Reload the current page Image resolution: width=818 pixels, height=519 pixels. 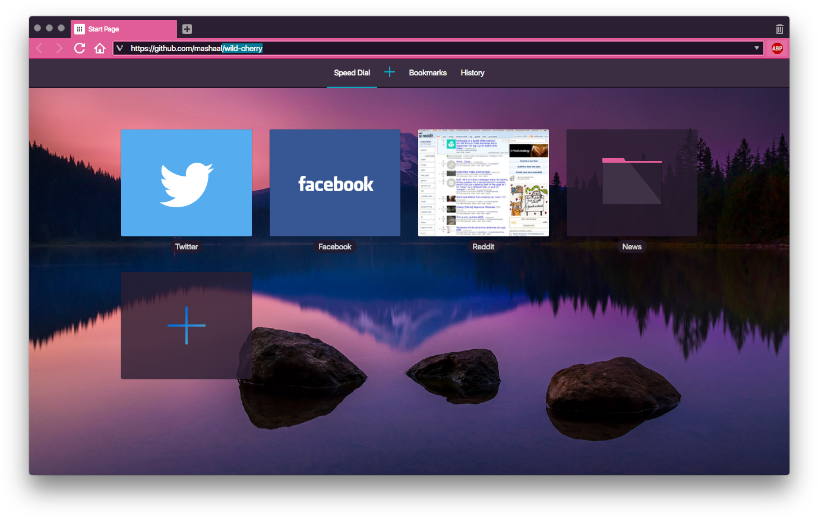pos(80,48)
